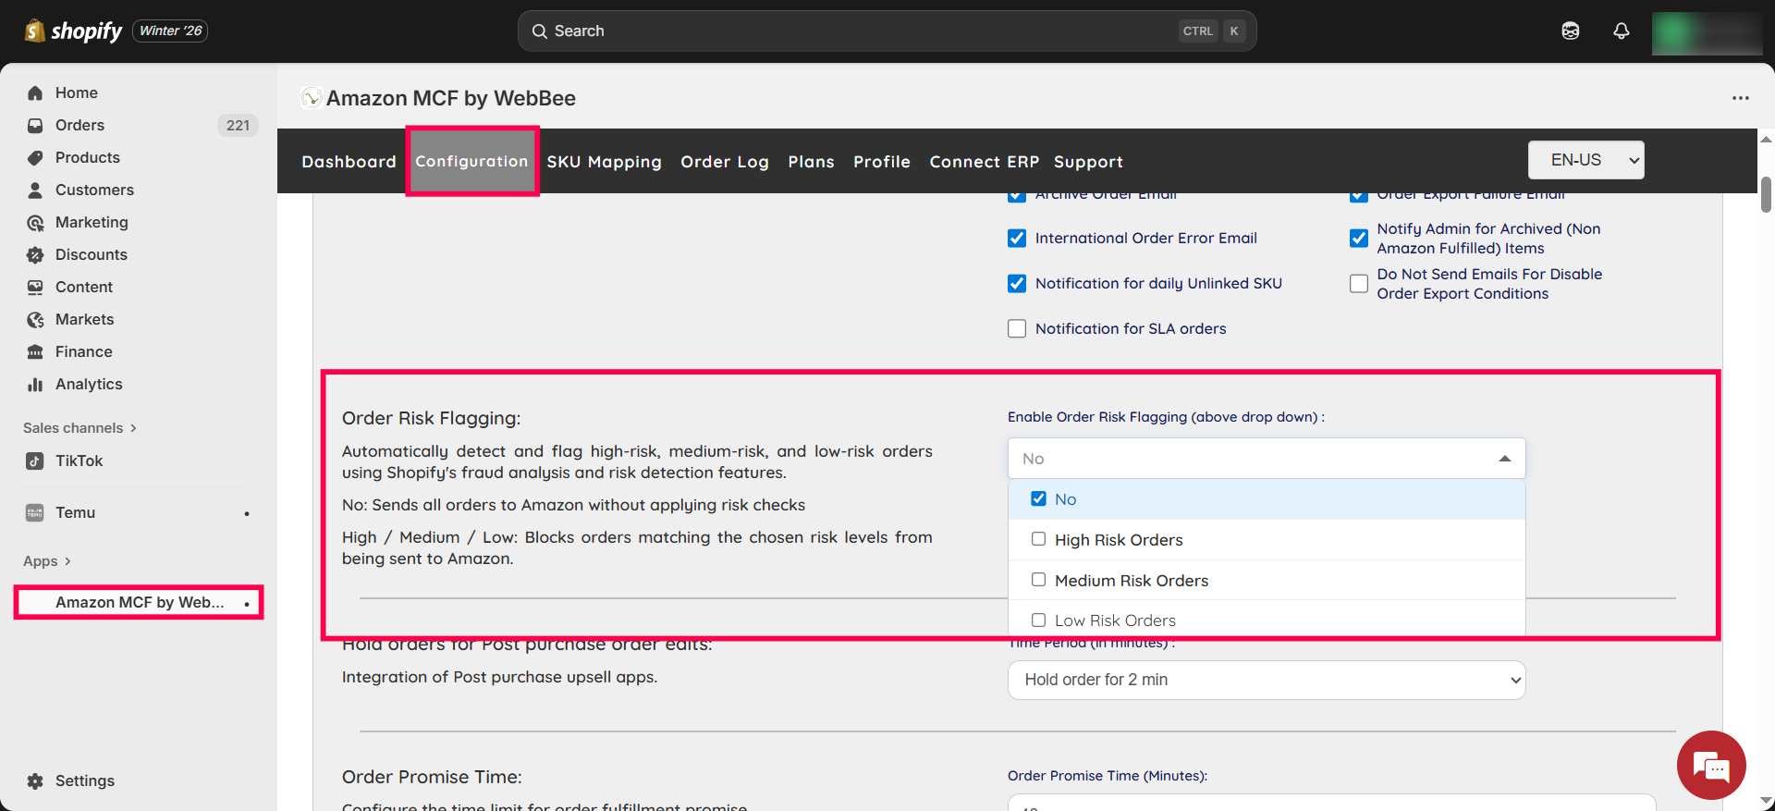The width and height of the screenshot is (1775, 811).
Task: Click the Sidekick assistant icon in top bar
Action: (1570, 31)
